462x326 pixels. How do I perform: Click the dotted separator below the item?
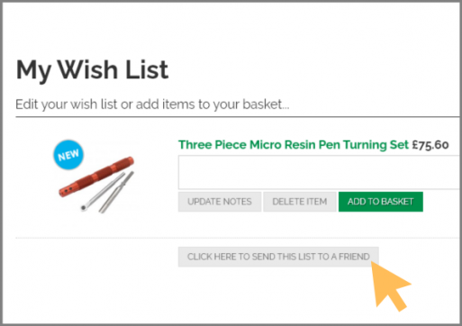tap(238, 238)
